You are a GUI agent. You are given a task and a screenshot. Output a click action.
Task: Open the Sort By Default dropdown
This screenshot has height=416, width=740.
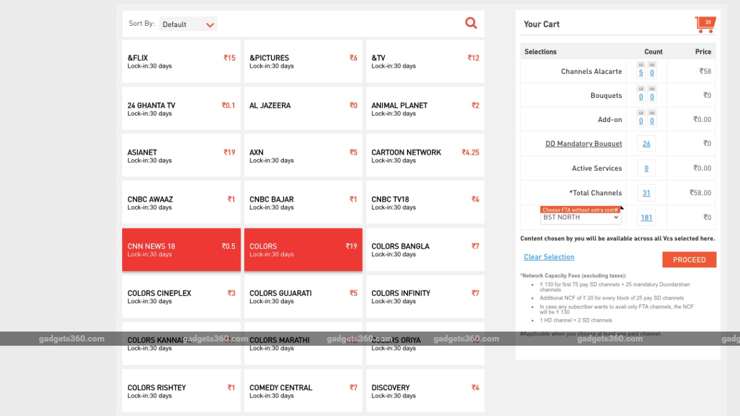pyautogui.click(x=188, y=24)
